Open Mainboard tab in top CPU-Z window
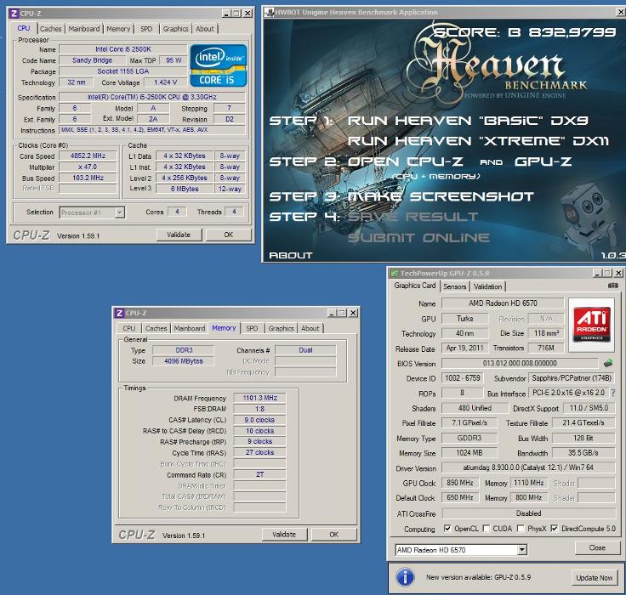 pos(84,29)
